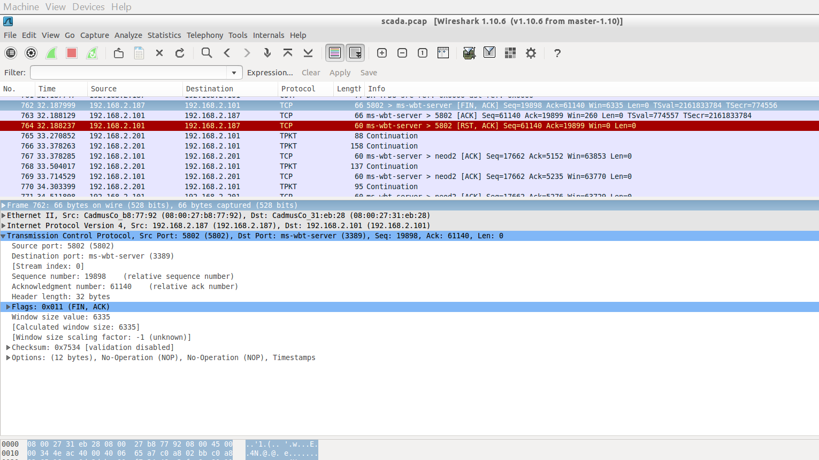
Task: Close this capture file icon
Action: point(159,53)
